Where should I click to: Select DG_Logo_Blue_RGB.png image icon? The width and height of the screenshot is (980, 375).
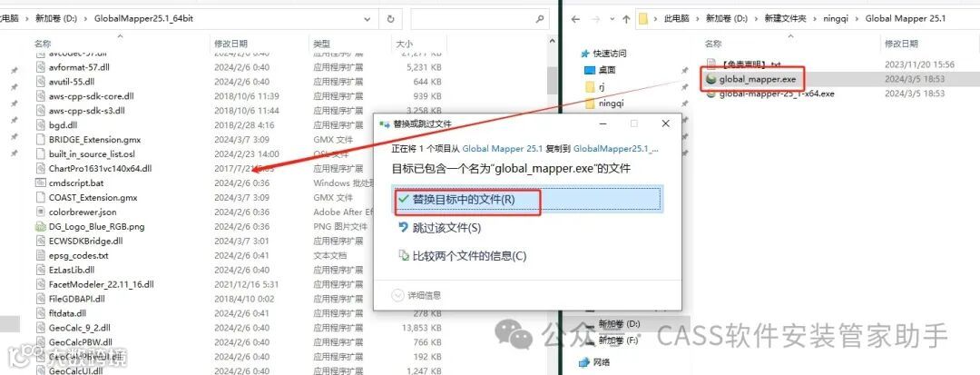(x=41, y=226)
